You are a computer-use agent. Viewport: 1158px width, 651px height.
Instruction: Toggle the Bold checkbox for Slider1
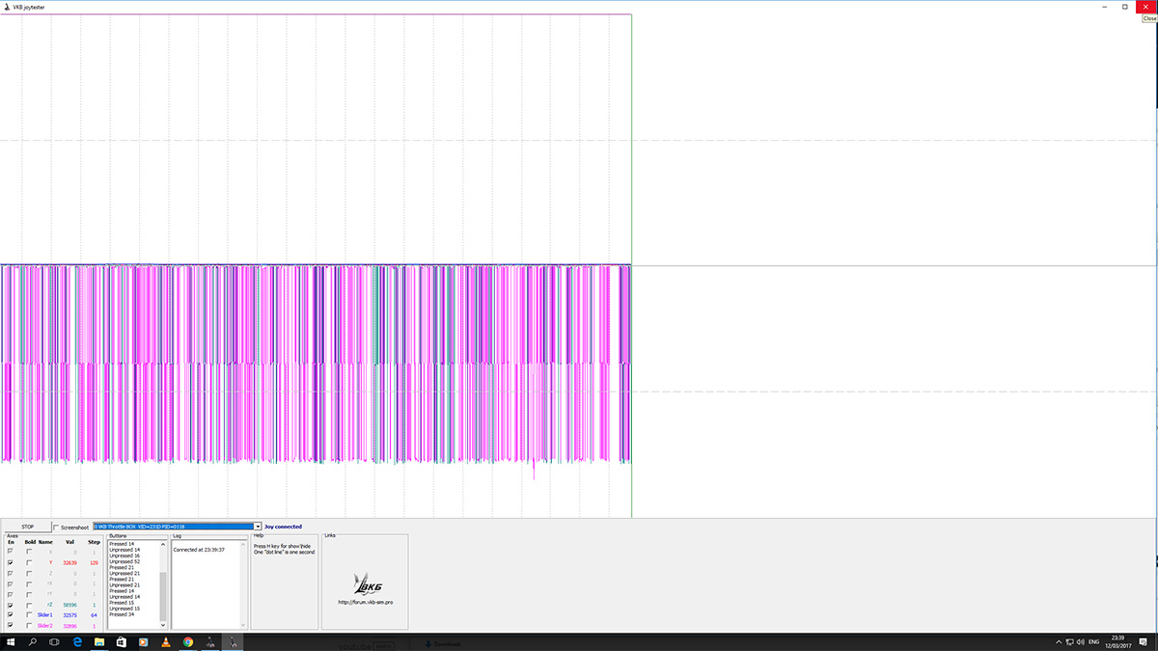tap(29, 614)
